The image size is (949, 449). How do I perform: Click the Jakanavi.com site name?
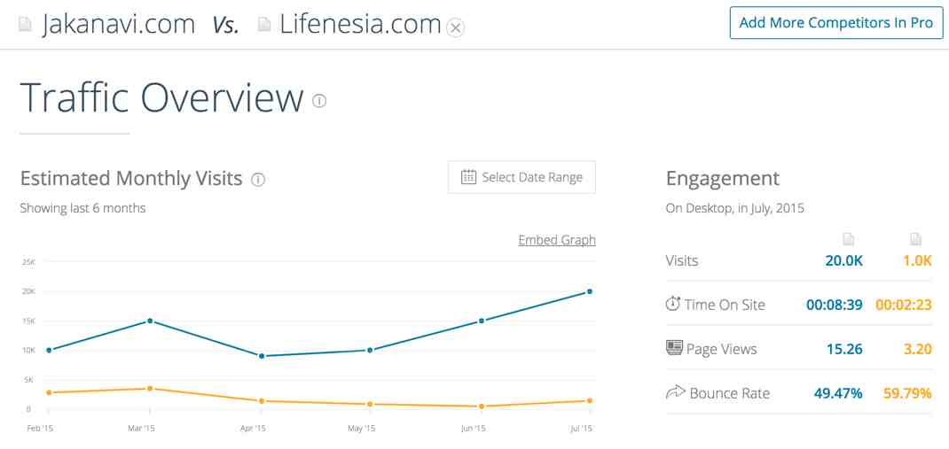tap(119, 25)
